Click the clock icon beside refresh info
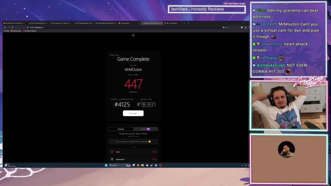The image size is (331, 186). pos(120,134)
